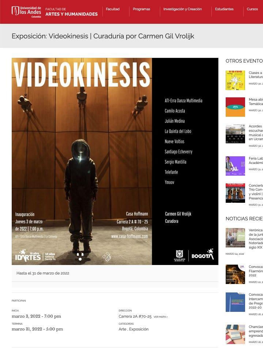Click the Facultad de Artes y Humanidades title

tap(72, 12)
